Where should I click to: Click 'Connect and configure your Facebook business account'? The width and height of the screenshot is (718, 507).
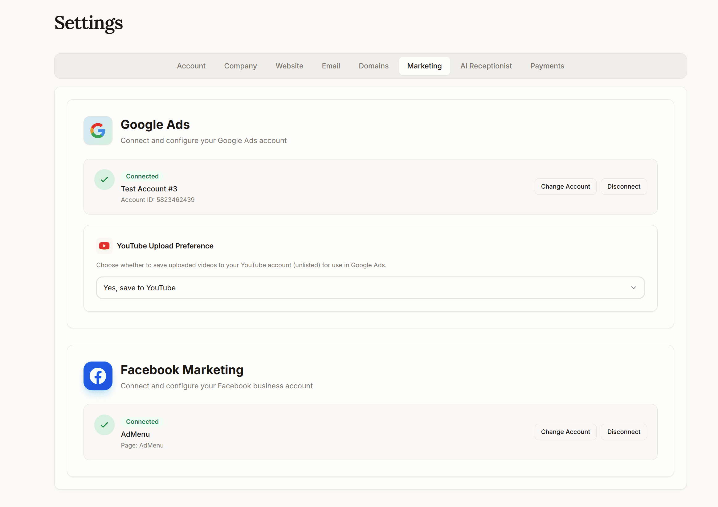pyautogui.click(x=217, y=386)
